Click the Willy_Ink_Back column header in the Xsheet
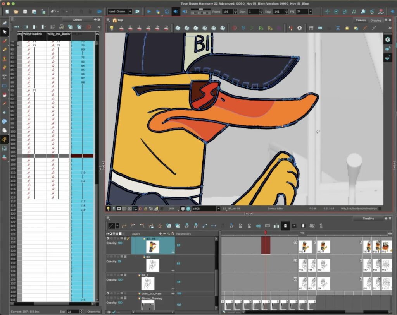This screenshot has height=315, width=397. coord(59,36)
